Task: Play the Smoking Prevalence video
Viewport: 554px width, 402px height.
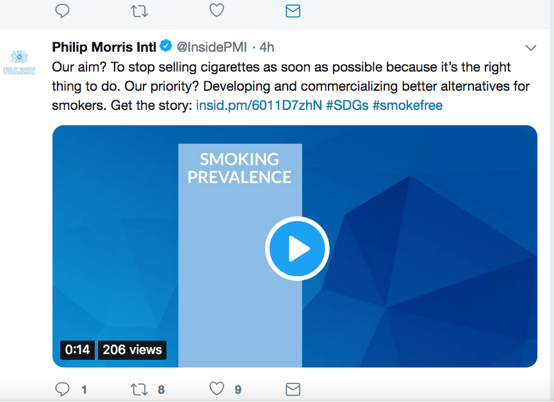Action: pyautogui.click(x=297, y=249)
